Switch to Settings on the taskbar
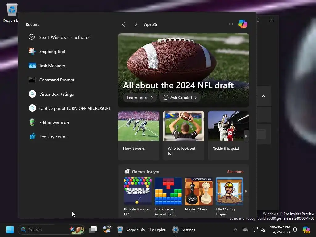This screenshot has height=237, width=316. coord(184,230)
